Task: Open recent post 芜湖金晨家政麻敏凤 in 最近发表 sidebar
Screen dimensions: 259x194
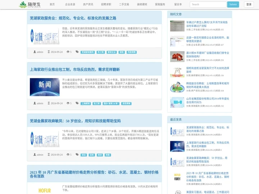Action: (x=207, y=160)
